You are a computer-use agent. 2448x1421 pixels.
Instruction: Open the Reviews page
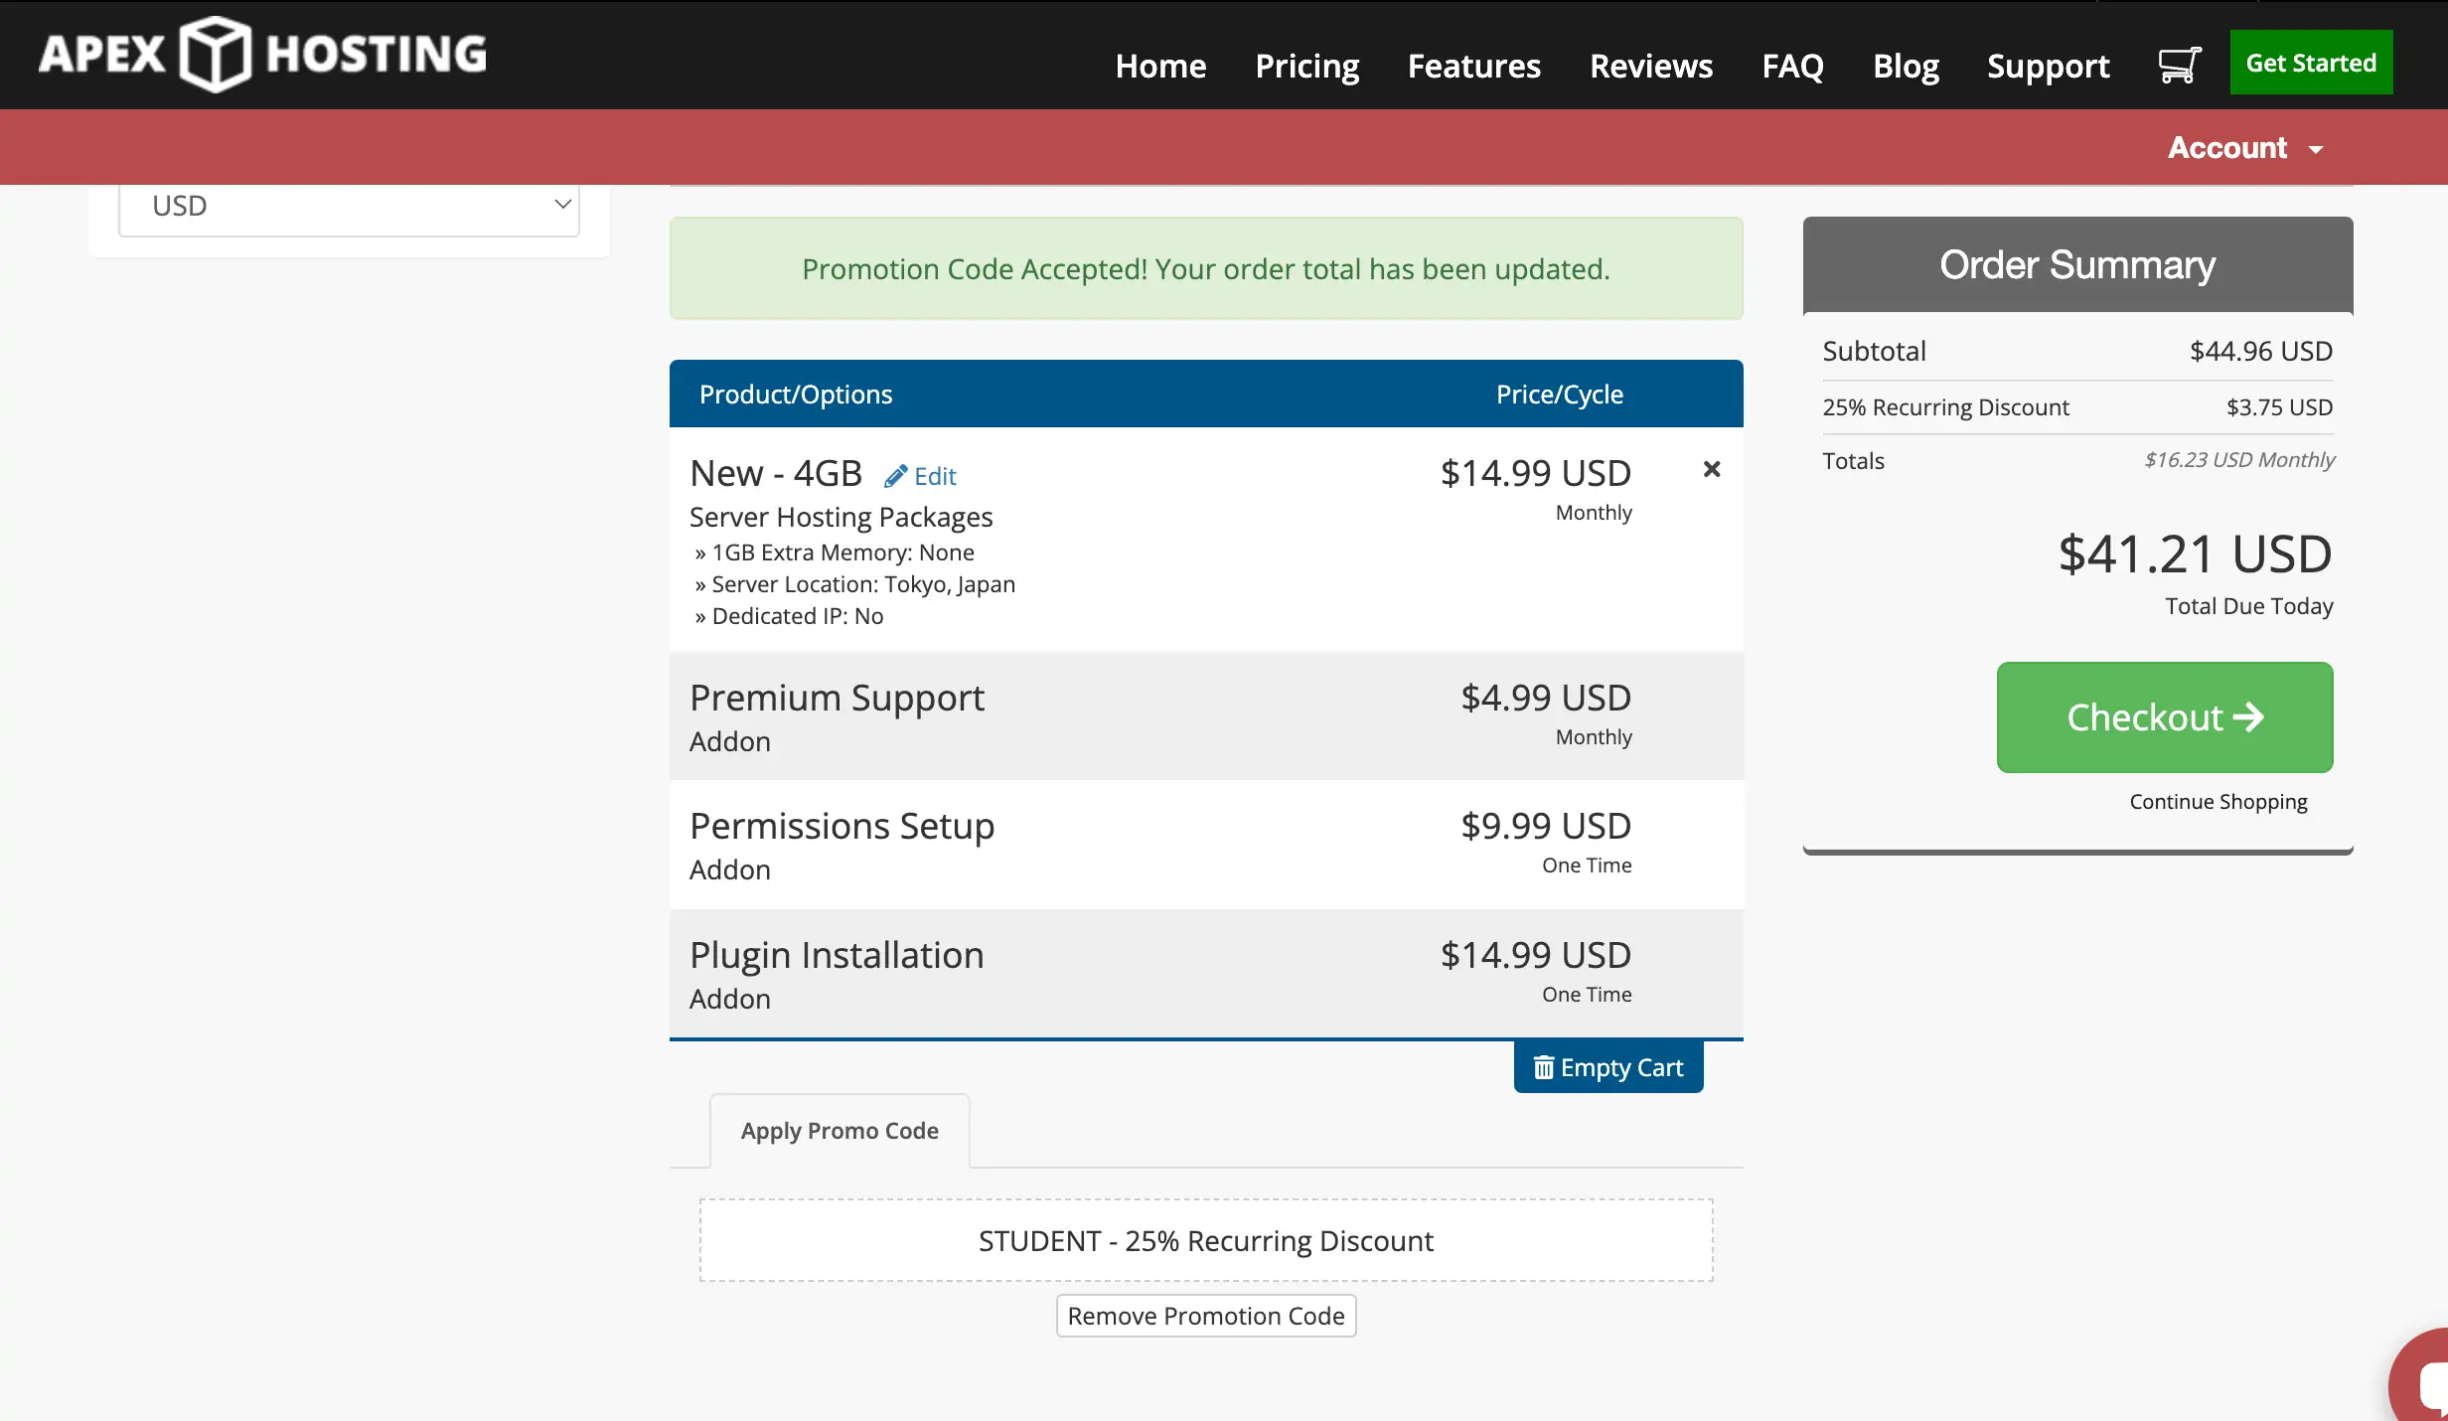point(1650,66)
